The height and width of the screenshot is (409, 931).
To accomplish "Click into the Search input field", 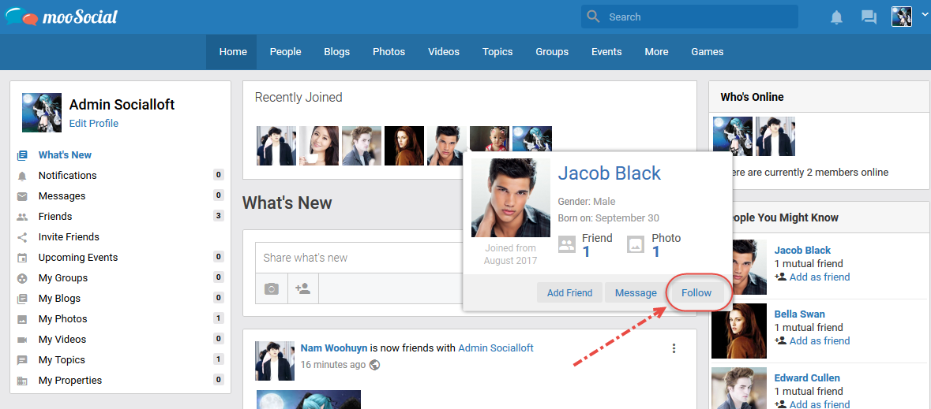I will 690,17.
